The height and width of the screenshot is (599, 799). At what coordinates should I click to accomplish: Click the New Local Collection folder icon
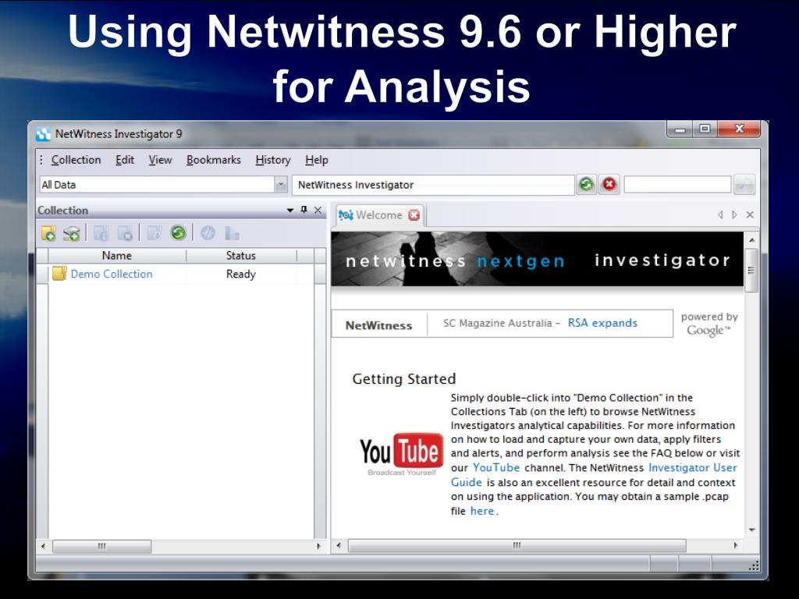[48, 233]
